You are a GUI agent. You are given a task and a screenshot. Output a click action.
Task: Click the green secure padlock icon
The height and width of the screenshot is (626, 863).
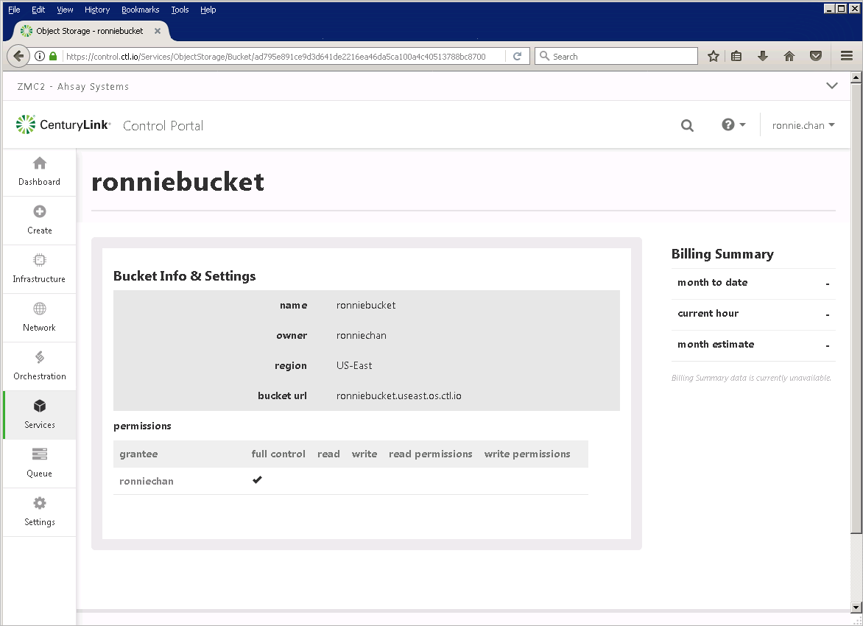click(x=53, y=56)
